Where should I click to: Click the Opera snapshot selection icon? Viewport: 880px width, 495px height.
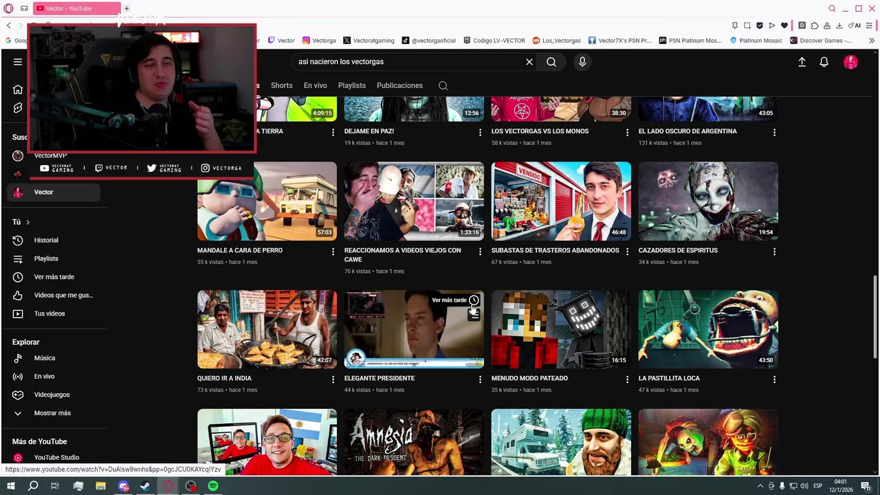tap(747, 25)
